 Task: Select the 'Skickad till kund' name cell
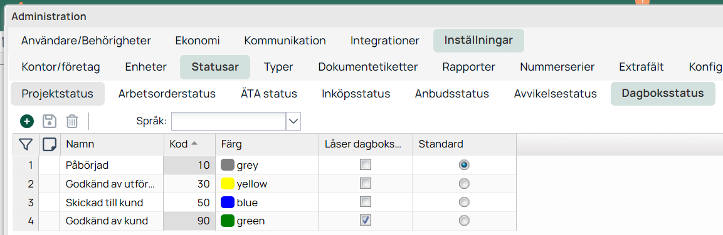112,202
